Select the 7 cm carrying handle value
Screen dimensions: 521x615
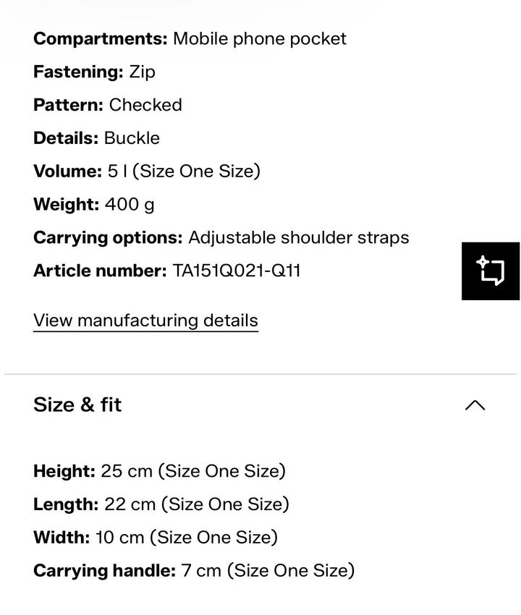201,571
